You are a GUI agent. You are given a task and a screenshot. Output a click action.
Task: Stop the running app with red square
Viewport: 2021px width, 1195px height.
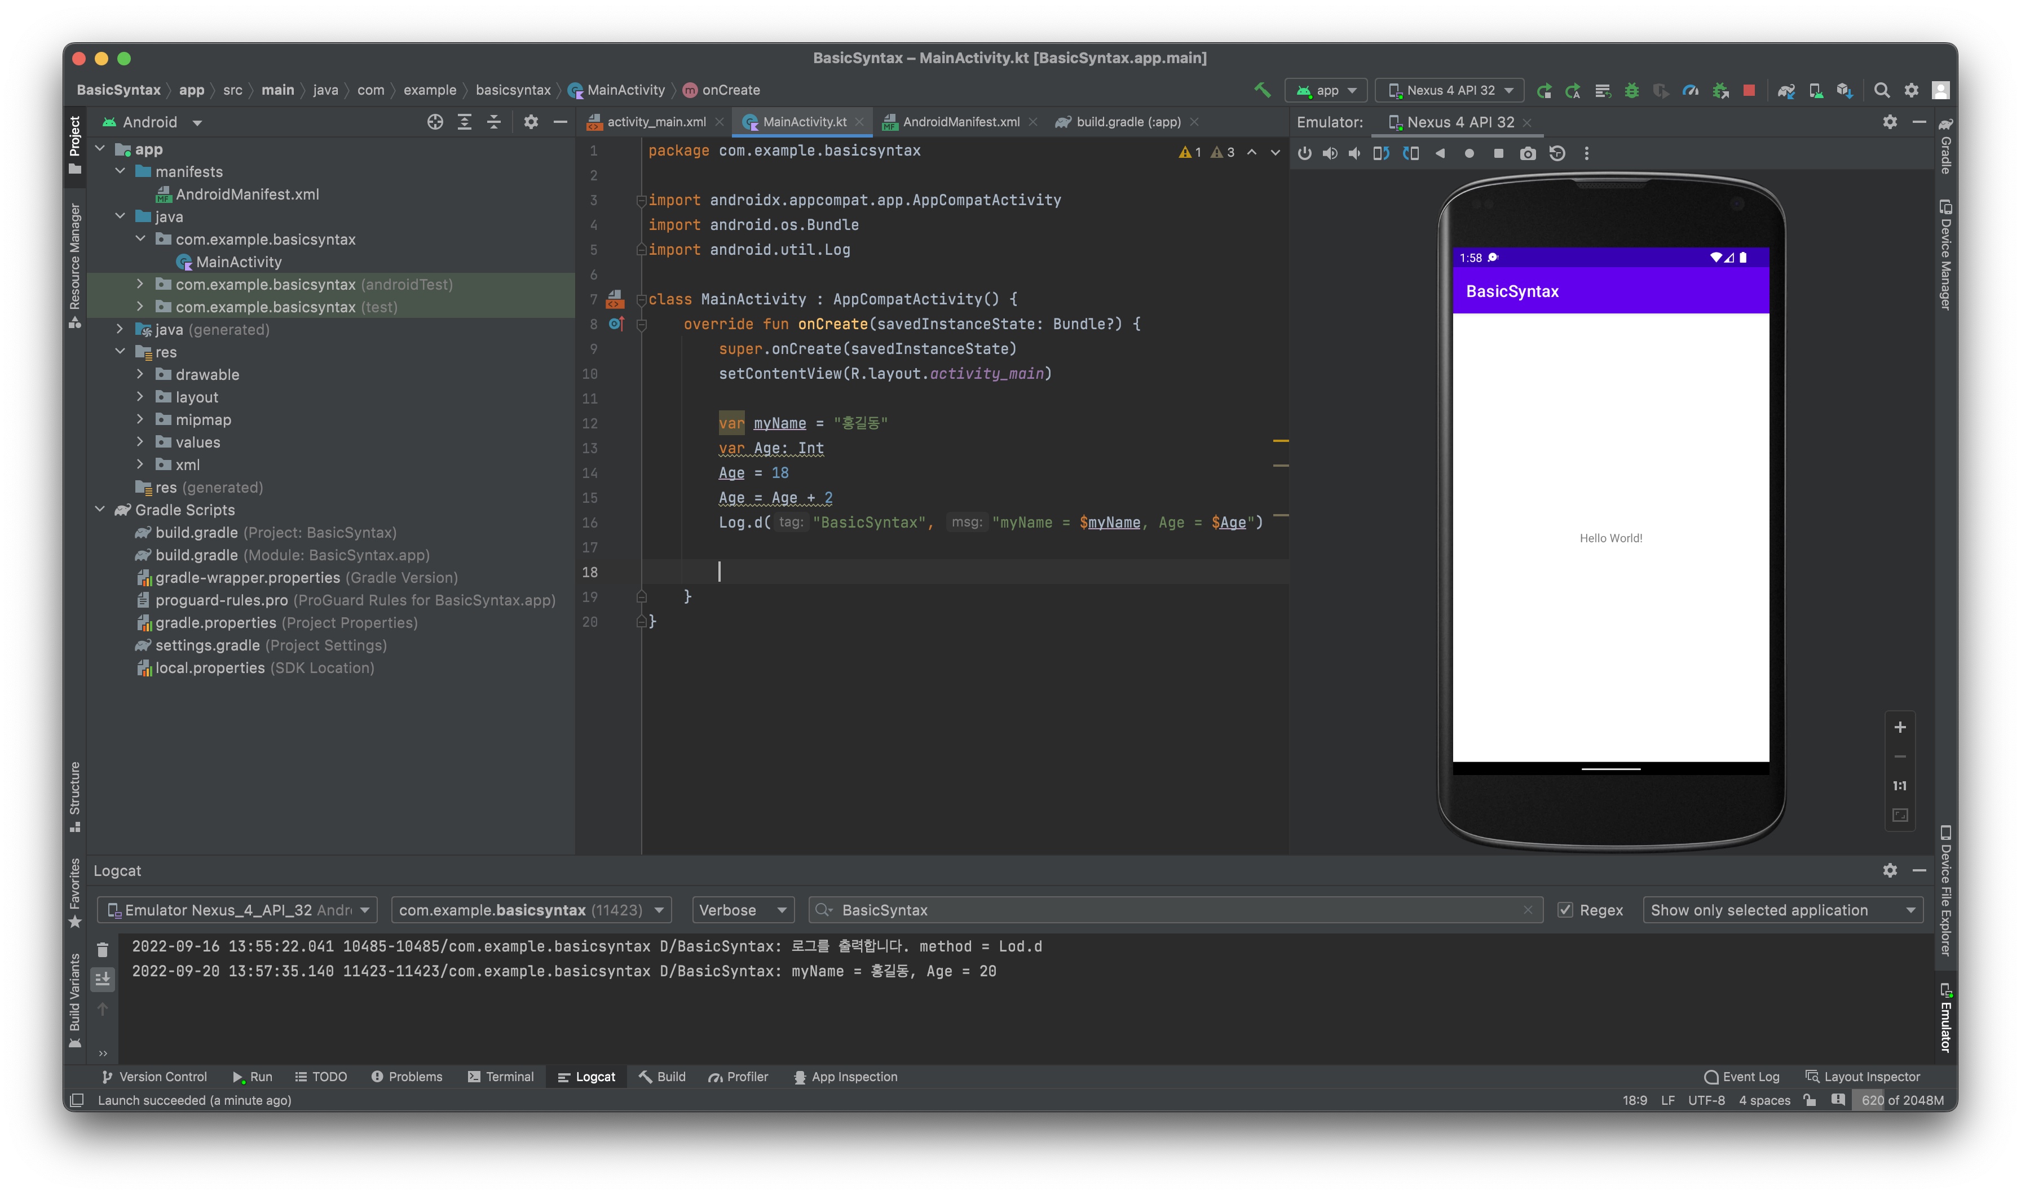pos(1749,90)
